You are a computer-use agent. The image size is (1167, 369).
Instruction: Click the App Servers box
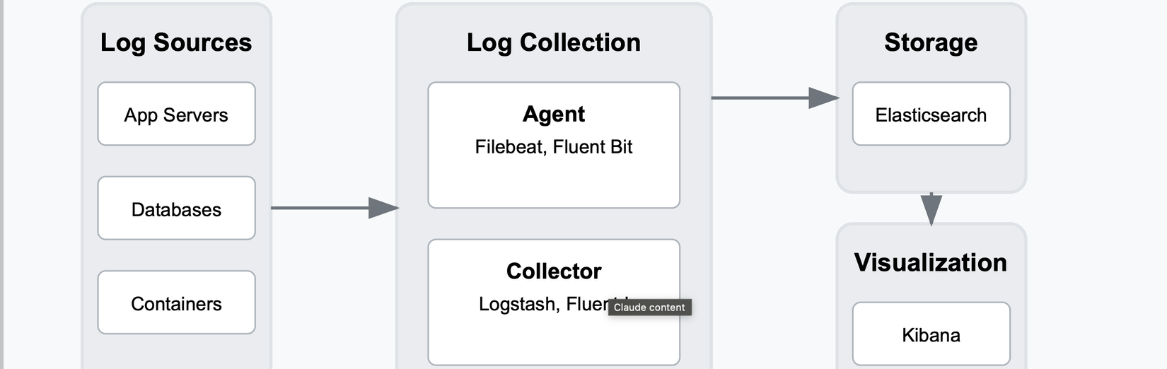176,115
